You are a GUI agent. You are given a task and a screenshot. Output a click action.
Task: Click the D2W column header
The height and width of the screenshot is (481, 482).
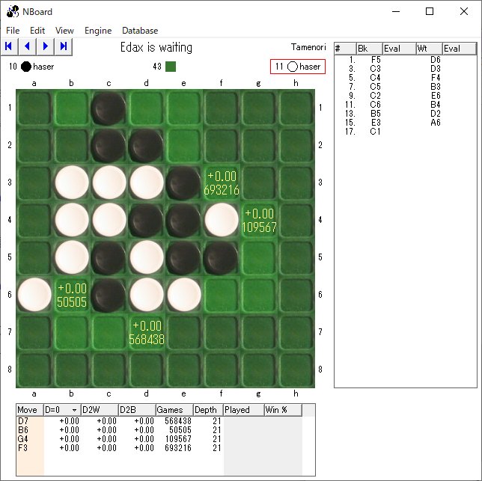[100, 410]
